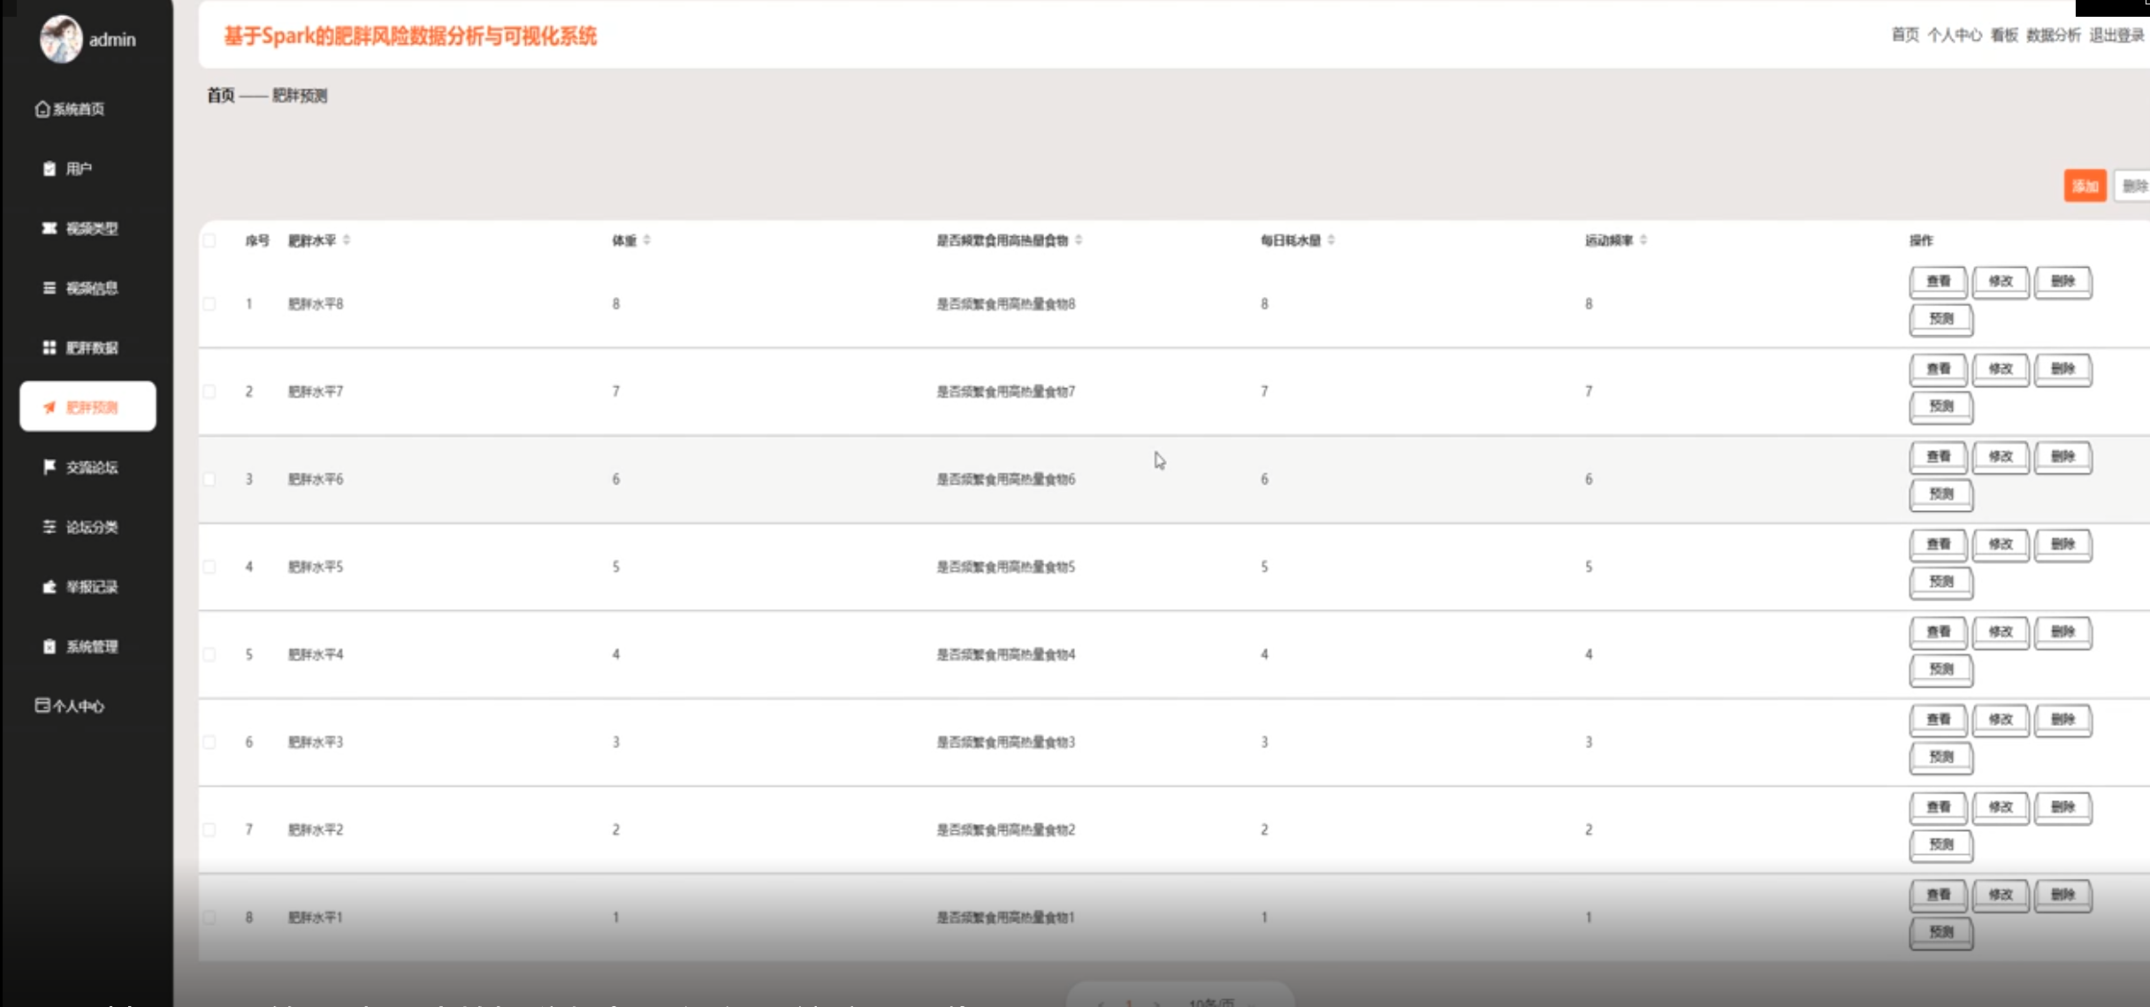Select the 视频类型 sidebar icon
Viewport: 2150px width, 1007px height.
pyautogui.click(x=50, y=228)
